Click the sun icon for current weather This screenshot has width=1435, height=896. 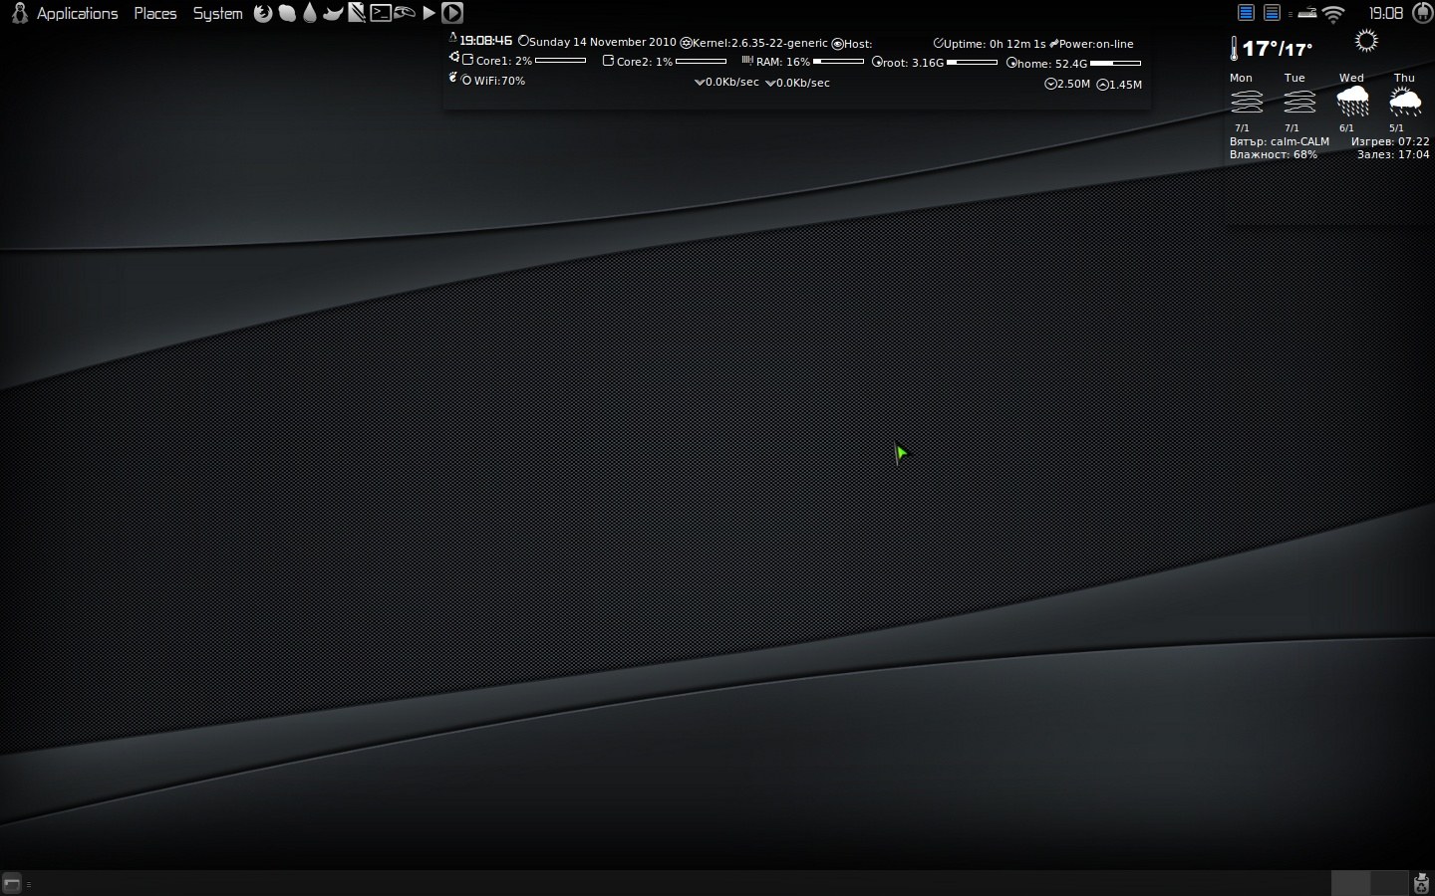1366,41
